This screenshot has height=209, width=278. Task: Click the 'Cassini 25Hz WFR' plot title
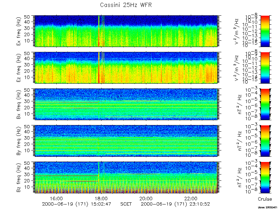126,5
